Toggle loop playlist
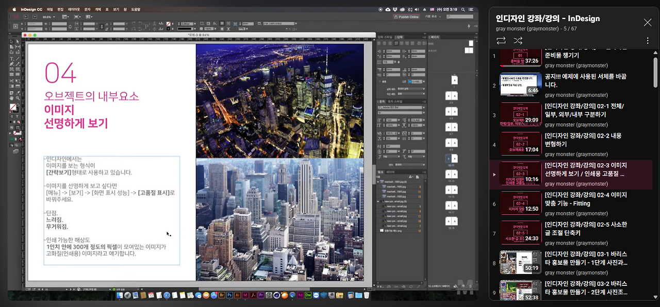 coord(501,40)
